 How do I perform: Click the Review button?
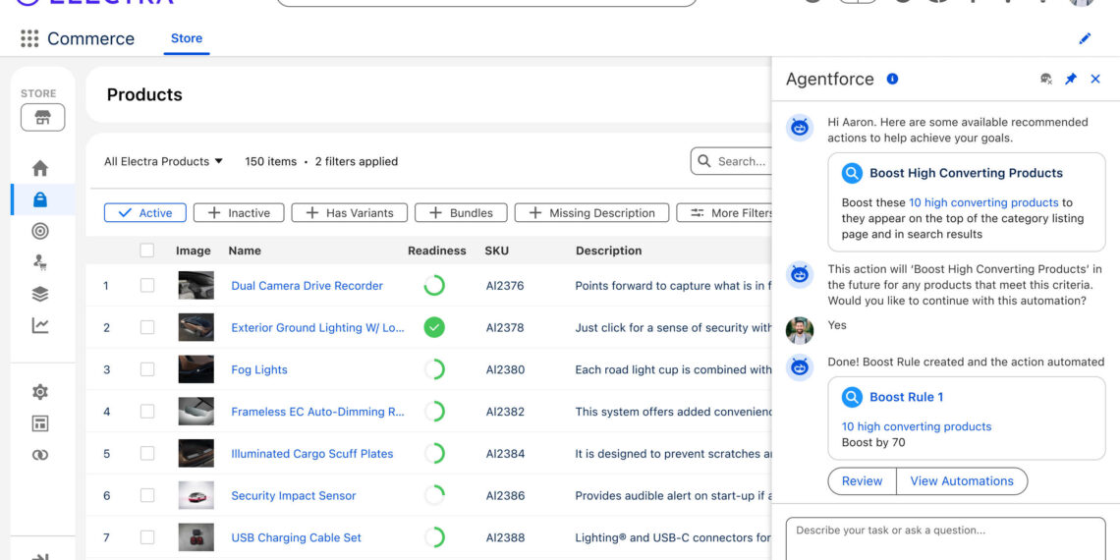[863, 481]
